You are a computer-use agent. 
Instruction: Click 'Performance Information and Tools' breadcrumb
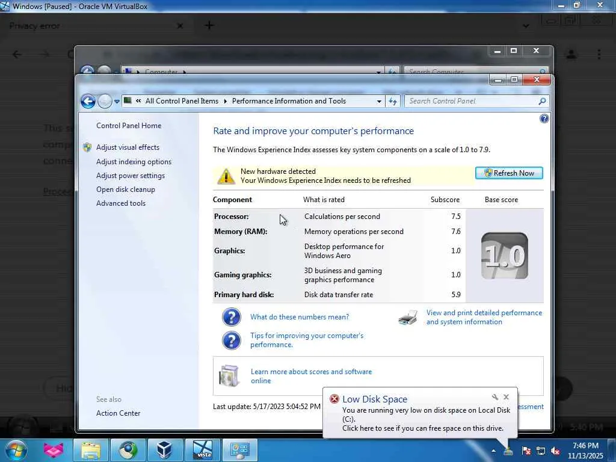pos(289,101)
